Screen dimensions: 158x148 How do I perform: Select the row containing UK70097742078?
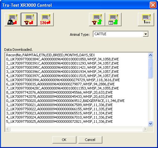(x=59, y=97)
